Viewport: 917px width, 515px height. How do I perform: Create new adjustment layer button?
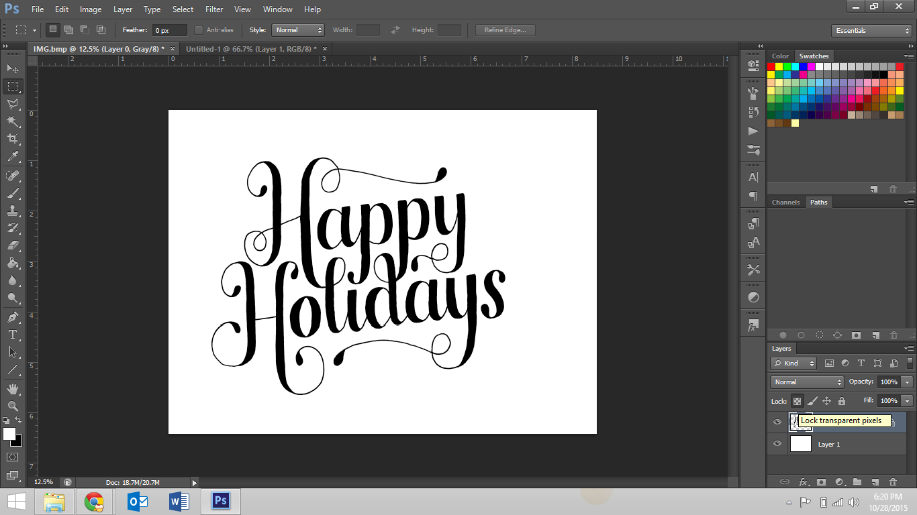point(839,482)
